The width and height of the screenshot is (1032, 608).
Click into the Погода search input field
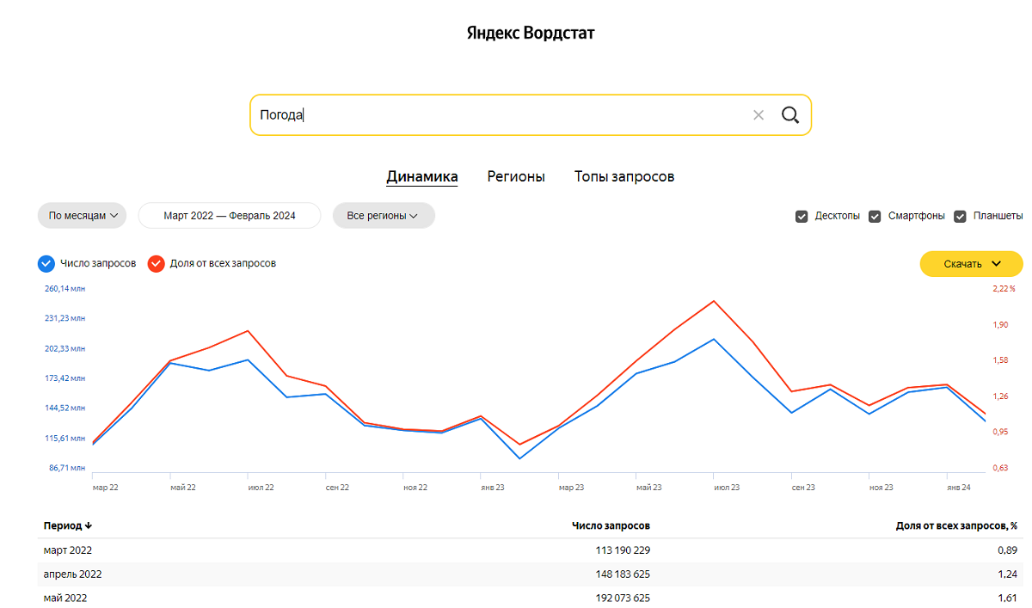pyautogui.click(x=499, y=115)
